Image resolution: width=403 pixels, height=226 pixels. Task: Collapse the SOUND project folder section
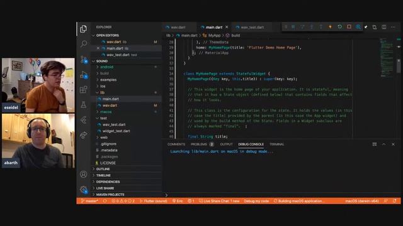pos(102,61)
